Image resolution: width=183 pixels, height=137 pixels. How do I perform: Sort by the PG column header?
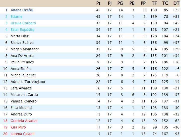120,3
